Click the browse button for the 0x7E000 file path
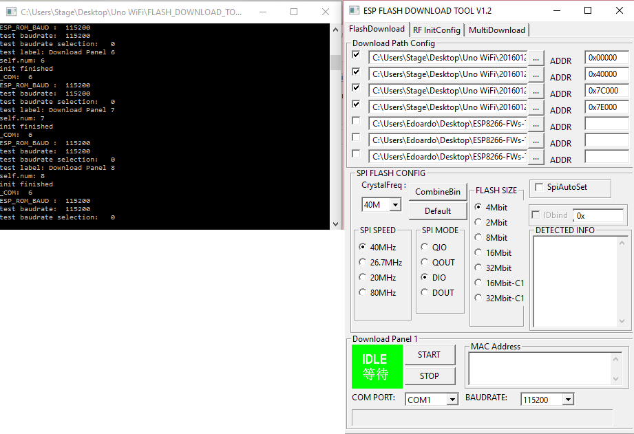 (x=536, y=108)
